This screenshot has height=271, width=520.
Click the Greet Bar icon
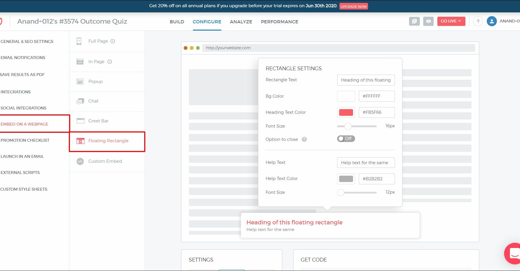80,121
